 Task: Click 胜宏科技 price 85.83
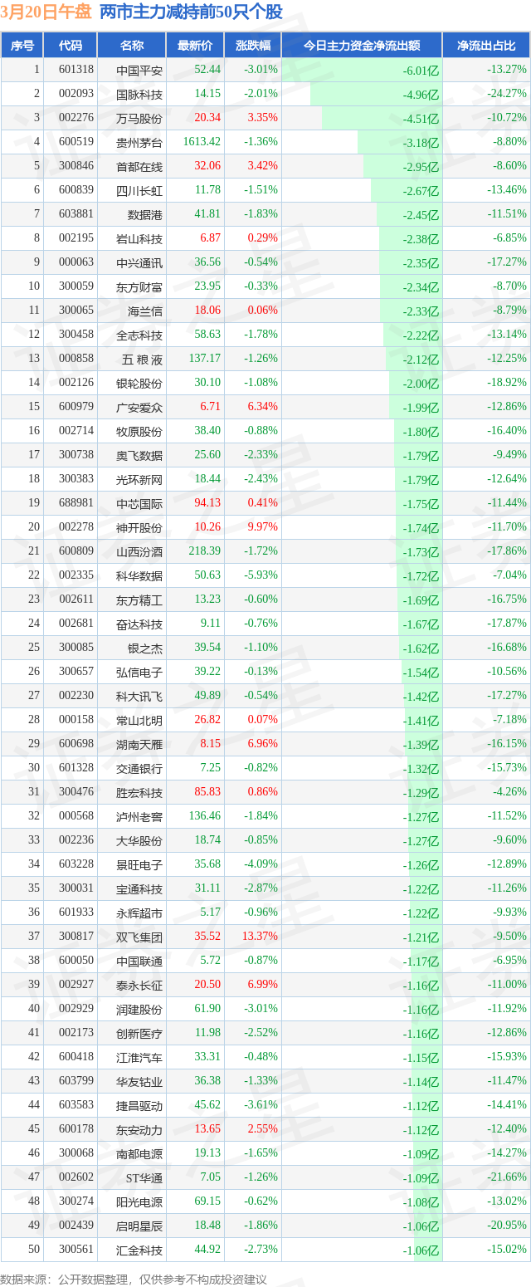[207, 792]
